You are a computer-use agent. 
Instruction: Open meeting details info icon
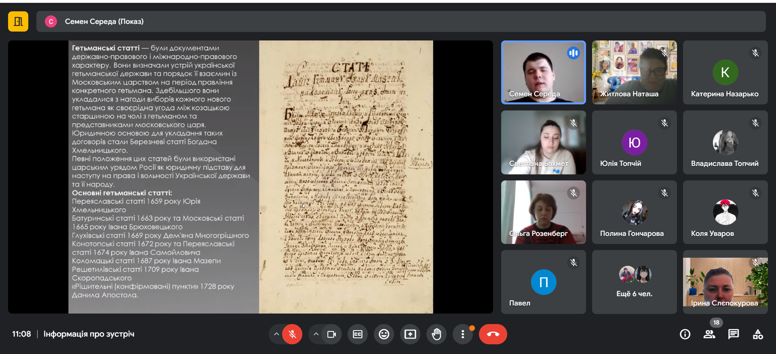coord(685,334)
